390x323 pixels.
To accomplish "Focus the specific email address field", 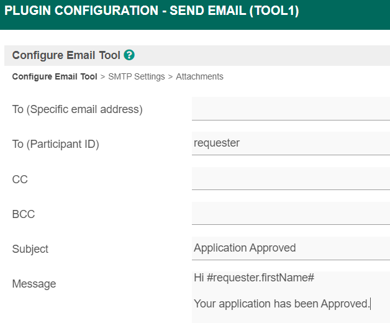I will point(291,109).
